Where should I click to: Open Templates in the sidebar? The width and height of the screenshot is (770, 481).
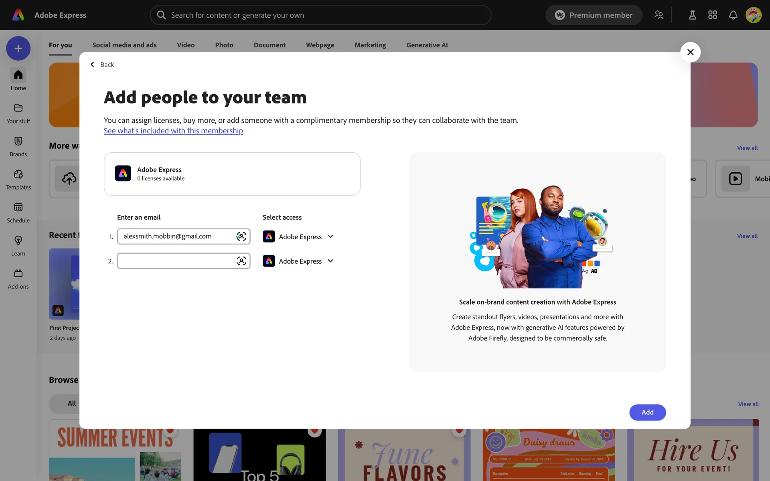18,179
